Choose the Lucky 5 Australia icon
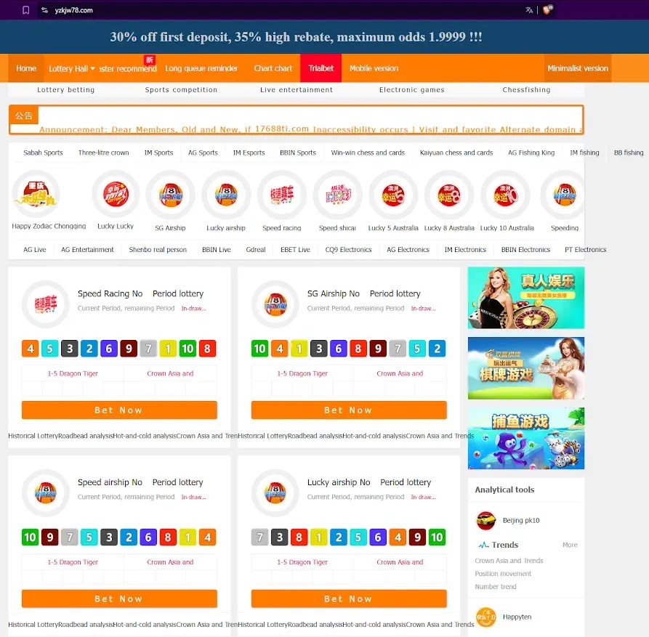The height and width of the screenshot is (637, 649). click(393, 195)
